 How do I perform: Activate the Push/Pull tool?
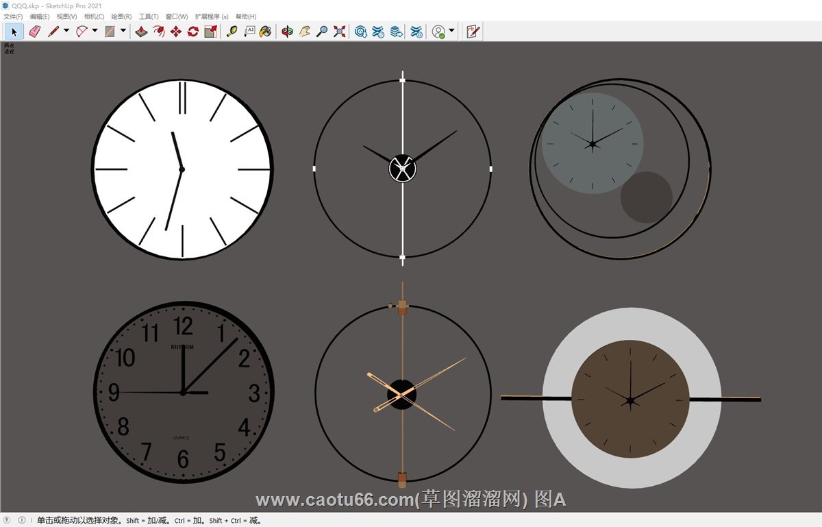click(x=141, y=32)
